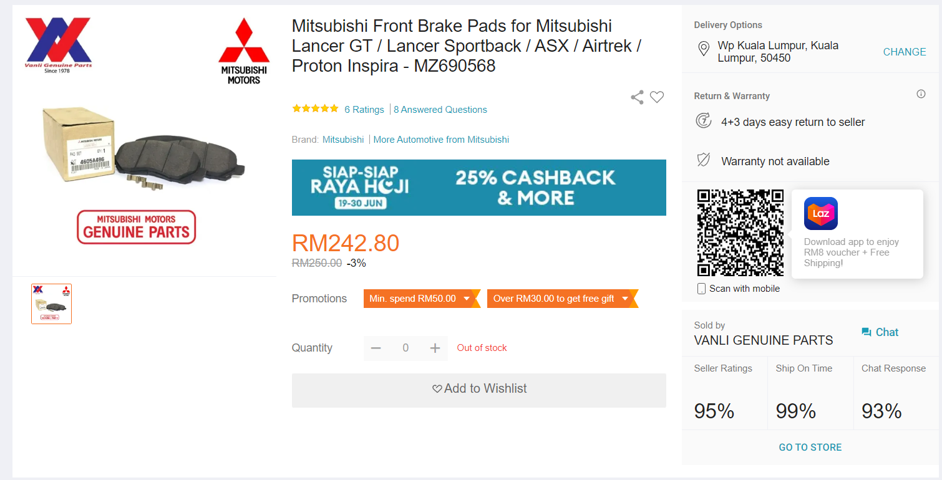Decrease quantity with the minus button
Screen dimensions: 942x480
pos(376,348)
